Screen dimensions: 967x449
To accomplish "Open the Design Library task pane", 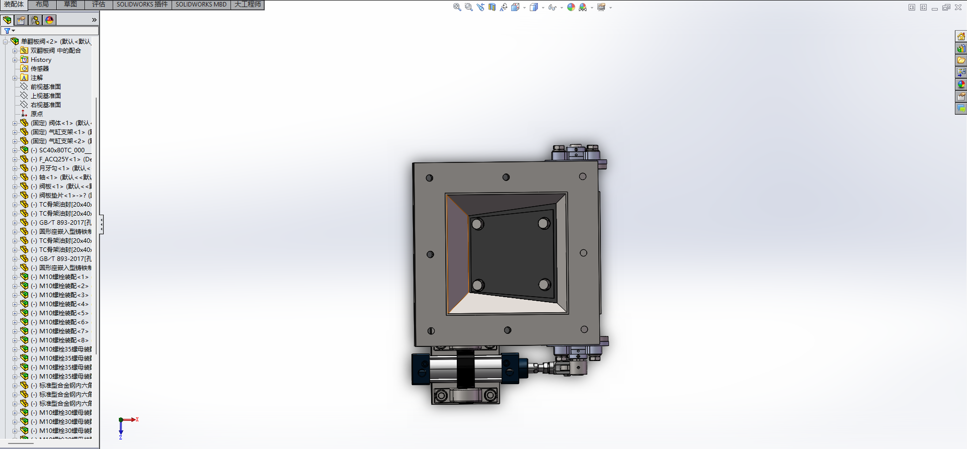I will tap(961, 48).
